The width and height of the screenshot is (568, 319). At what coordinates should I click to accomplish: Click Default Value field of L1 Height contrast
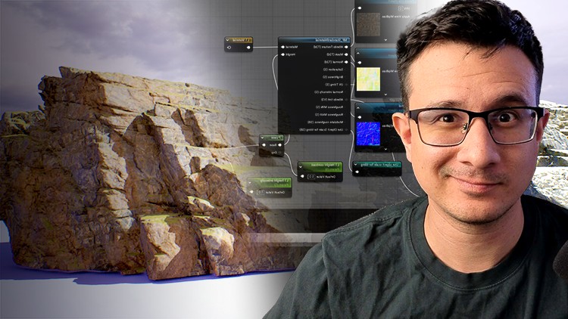[x=313, y=177]
